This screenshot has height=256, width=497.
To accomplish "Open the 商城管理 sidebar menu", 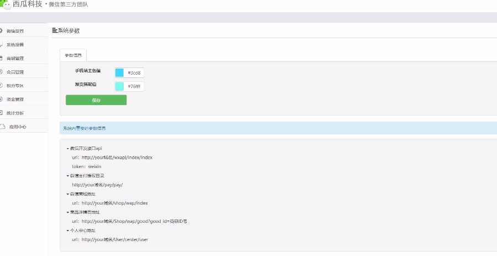I will [x=23, y=58].
